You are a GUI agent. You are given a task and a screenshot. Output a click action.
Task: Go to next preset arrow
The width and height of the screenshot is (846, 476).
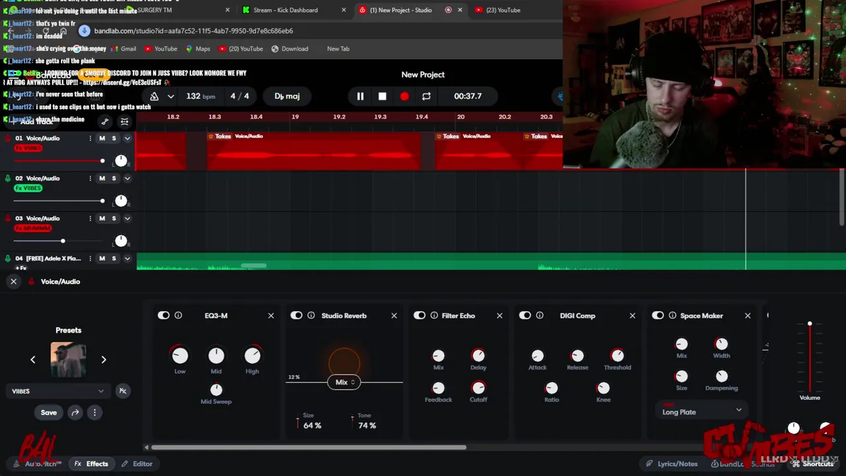pyautogui.click(x=103, y=360)
